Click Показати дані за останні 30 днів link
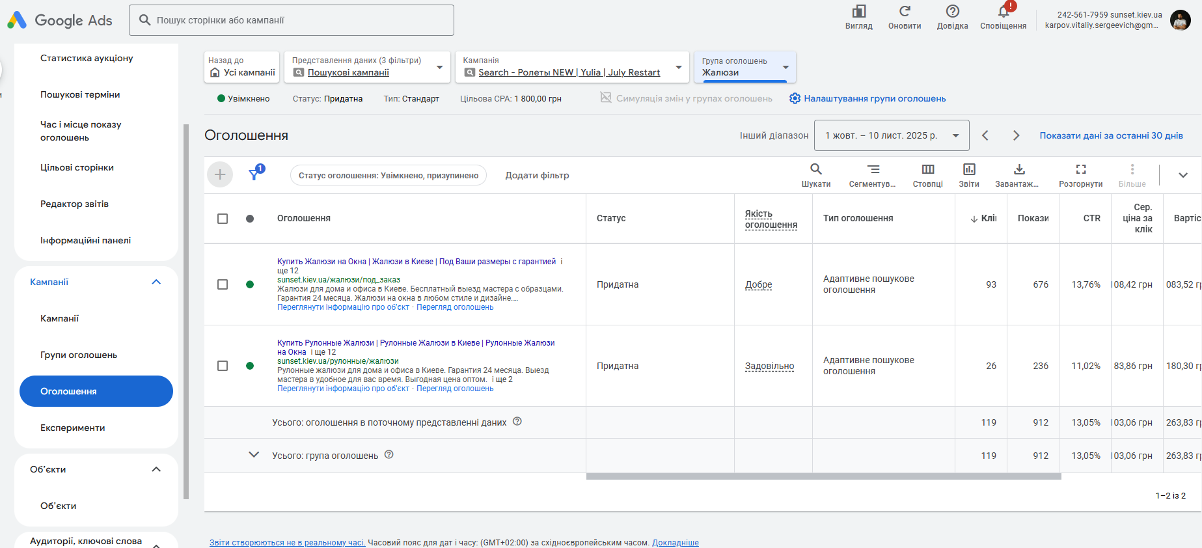Image resolution: width=1202 pixels, height=548 pixels. (1111, 135)
